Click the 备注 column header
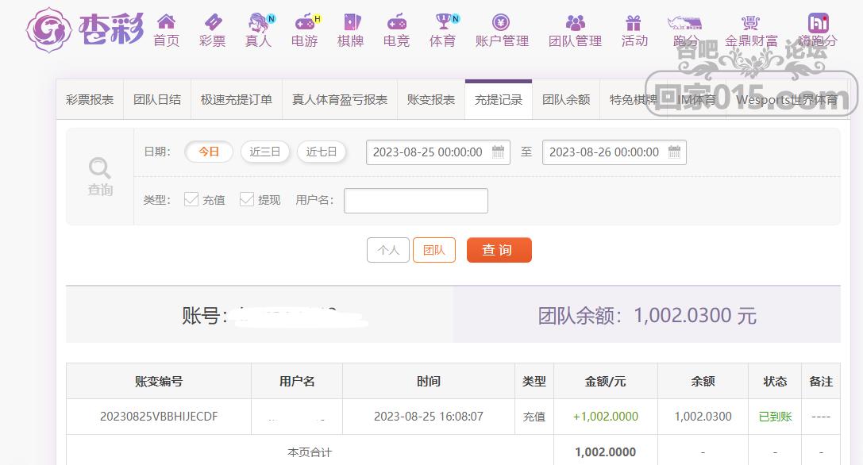 (821, 381)
